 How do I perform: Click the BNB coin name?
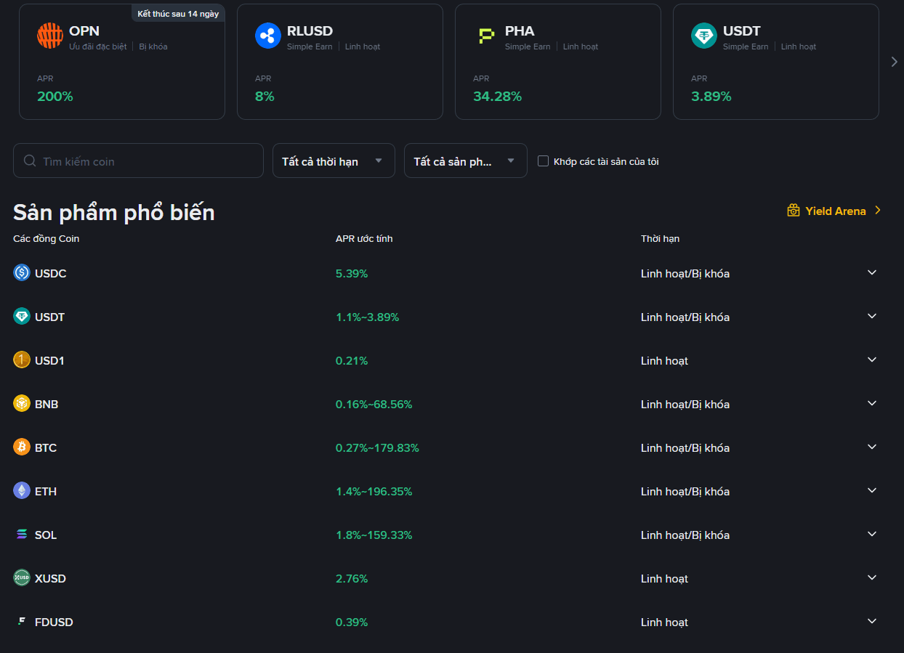[x=47, y=404]
